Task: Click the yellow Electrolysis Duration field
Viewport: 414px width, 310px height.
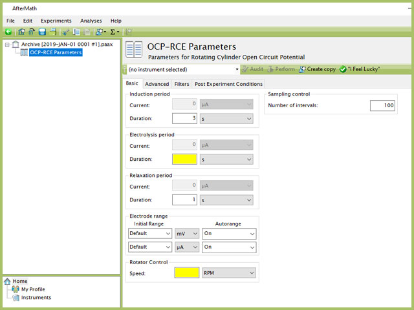Action: 184,160
